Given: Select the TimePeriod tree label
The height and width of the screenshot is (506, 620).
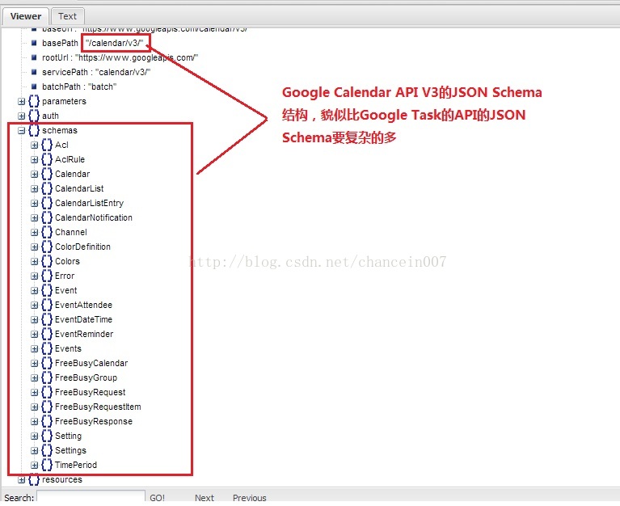Looking at the screenshot, I should coord(76,465).
